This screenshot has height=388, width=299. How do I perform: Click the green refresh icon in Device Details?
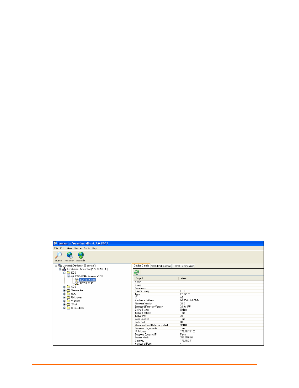pos(137,272)
